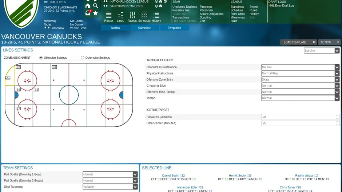Open Alexander Edler #23 player link
The width and height of the screenshot is (342, 192).
coord(190,187)
